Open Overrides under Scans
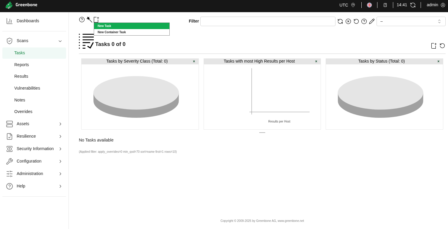The image size is (448, 229). click(34, 112)
